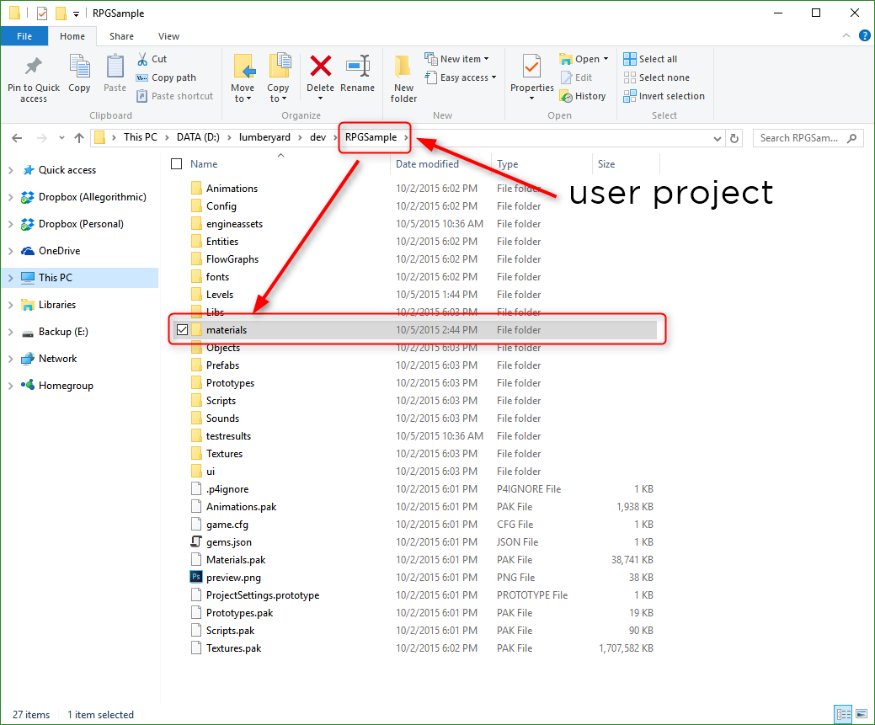Click Invert selection in ribbon
The height and width of the screenshot is (725, 875).
coord(664,96)
